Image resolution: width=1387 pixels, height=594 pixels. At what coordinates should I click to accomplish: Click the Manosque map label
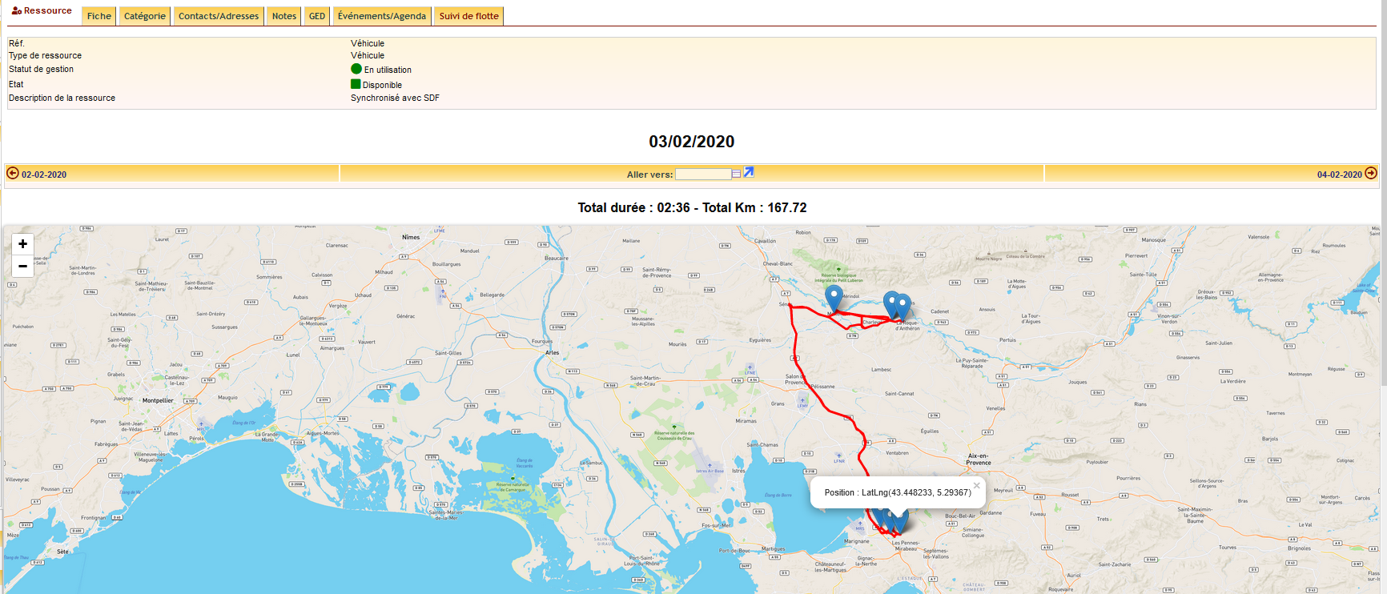1153,240
